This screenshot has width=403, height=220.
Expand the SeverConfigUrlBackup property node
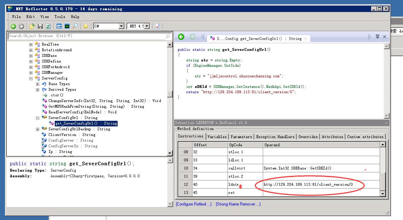click(38, 129)
